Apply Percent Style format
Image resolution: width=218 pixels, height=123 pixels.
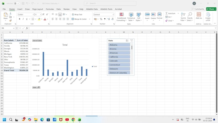[101, 19]
